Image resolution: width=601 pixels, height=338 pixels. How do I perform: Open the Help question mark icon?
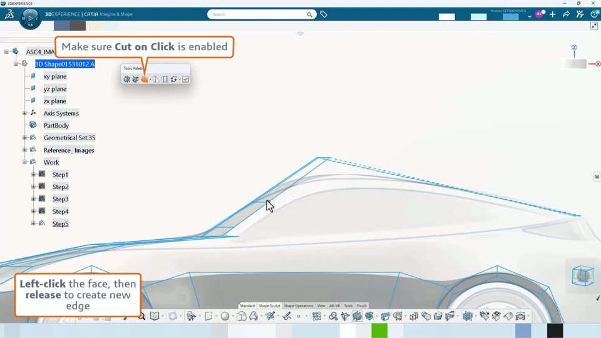pos(594,14)
